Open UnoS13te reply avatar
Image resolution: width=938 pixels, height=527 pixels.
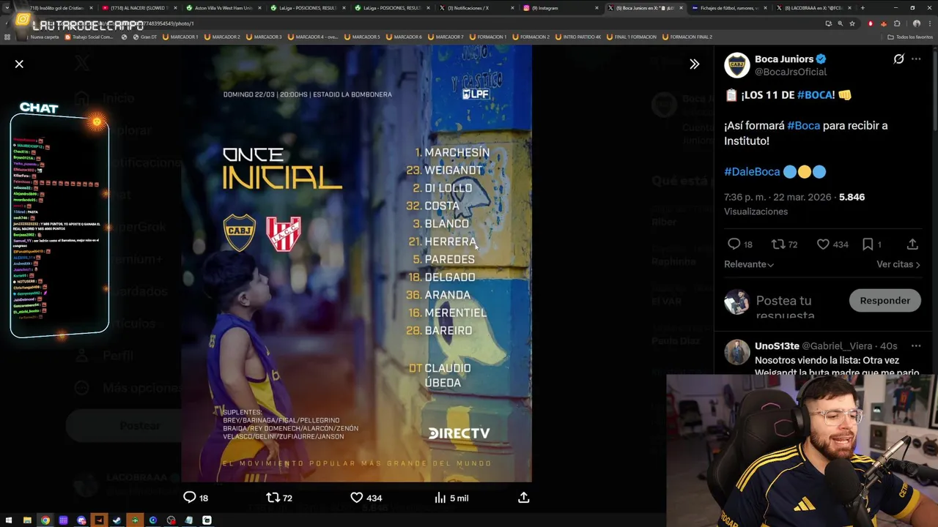pos(737,353)
